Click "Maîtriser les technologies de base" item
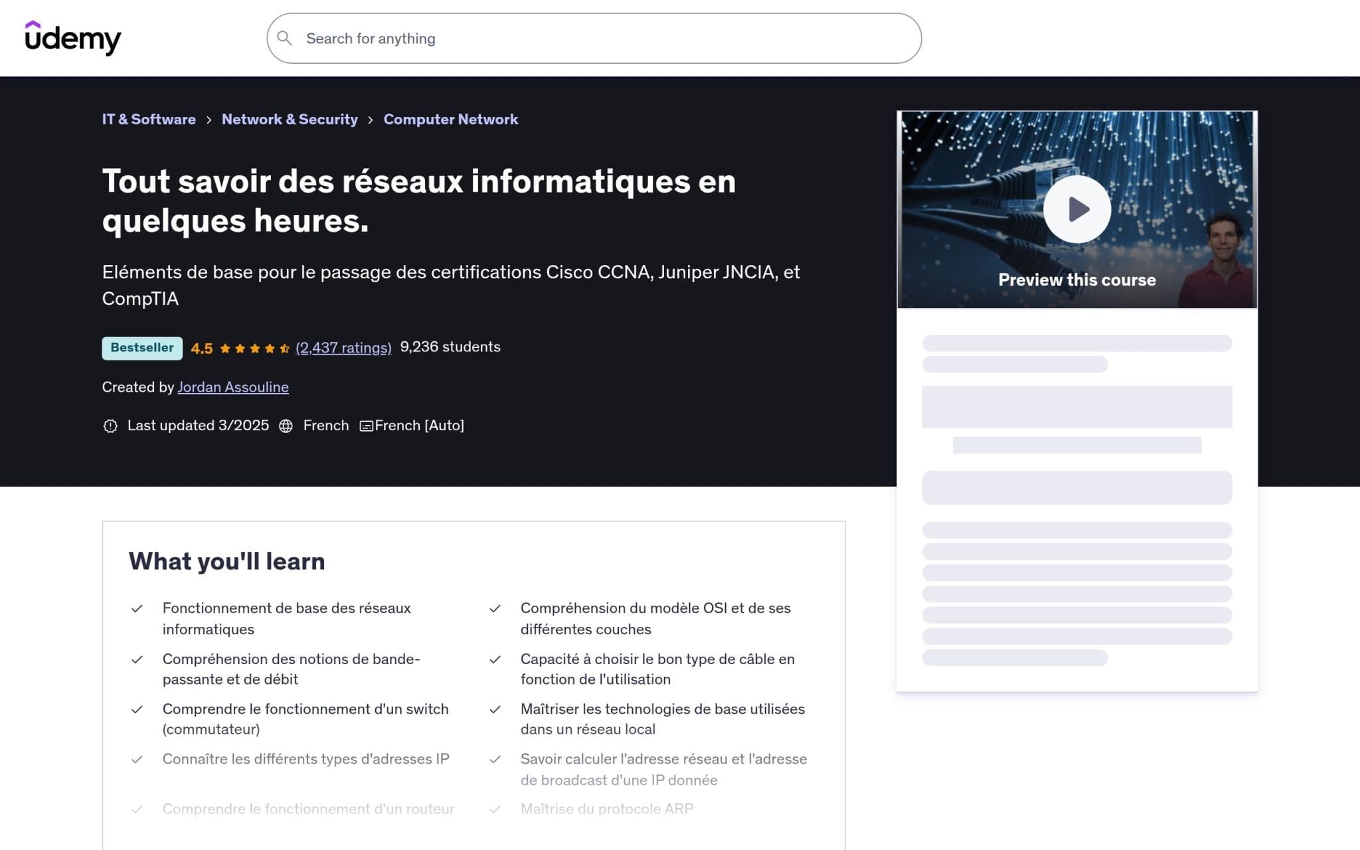This screenshot has height=850, width=1360. (662, 719)
